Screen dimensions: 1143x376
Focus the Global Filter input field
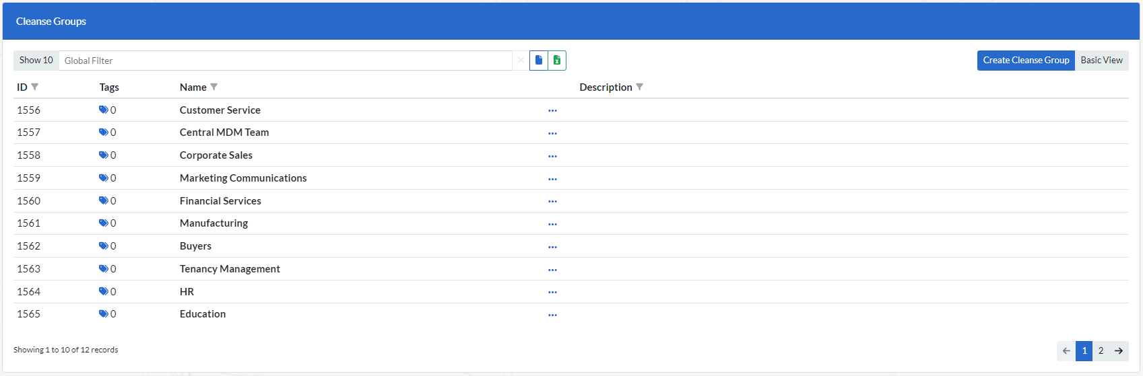(286, 61)
